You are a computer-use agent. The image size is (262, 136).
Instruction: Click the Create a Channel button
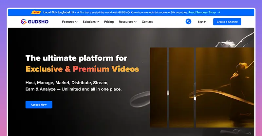(x=227, y=22)
